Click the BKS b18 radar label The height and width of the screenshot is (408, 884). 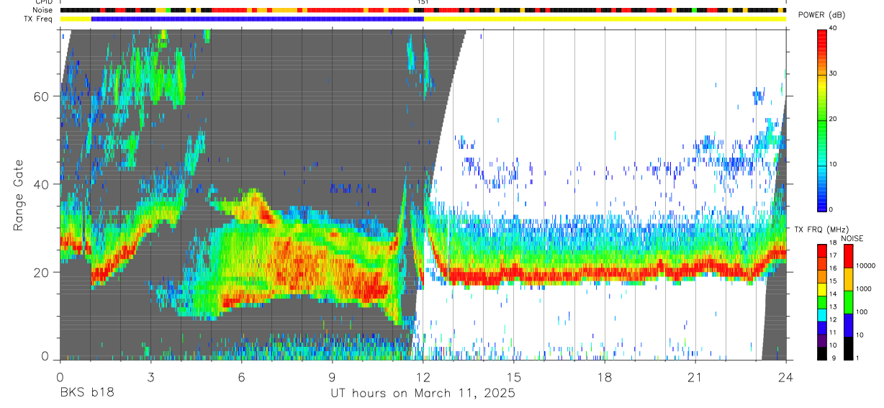pos(86,394)
